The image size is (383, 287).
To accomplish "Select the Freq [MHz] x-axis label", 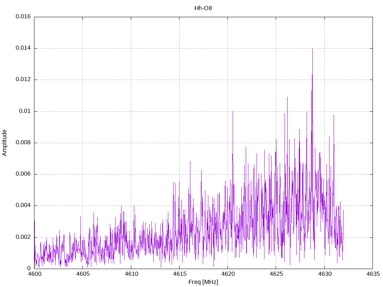I will click(203, 282).
